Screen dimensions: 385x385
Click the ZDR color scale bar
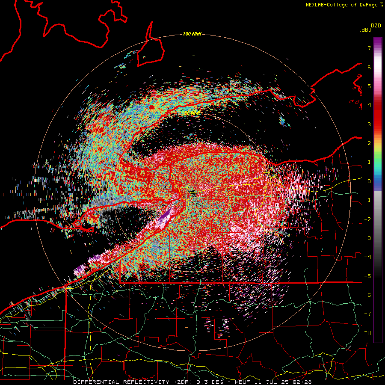click(x=378, y=190)
